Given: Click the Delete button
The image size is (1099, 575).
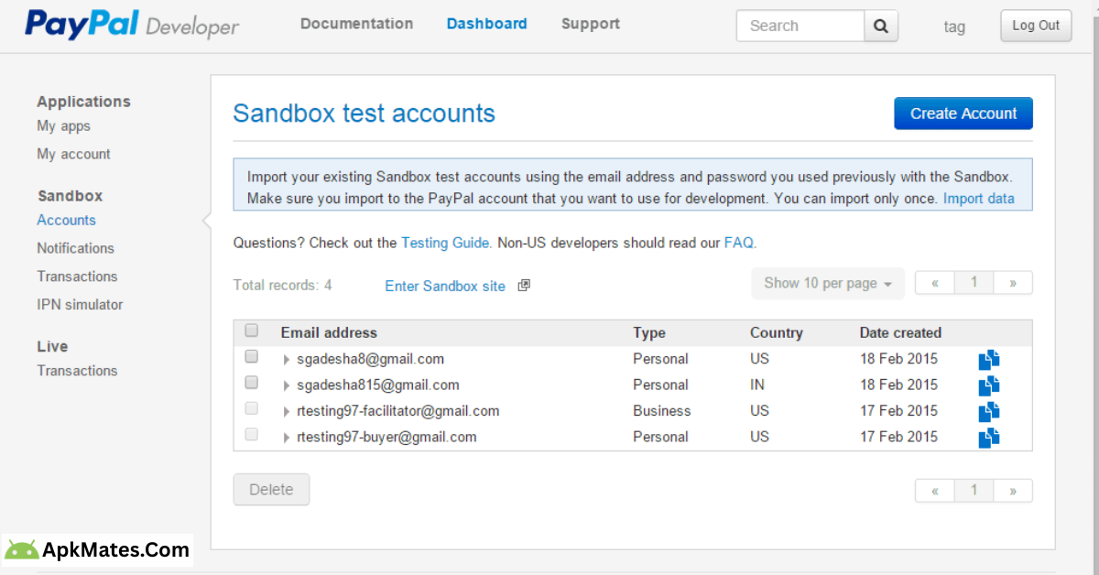Looking at the screenshot, I should (271, 490).
